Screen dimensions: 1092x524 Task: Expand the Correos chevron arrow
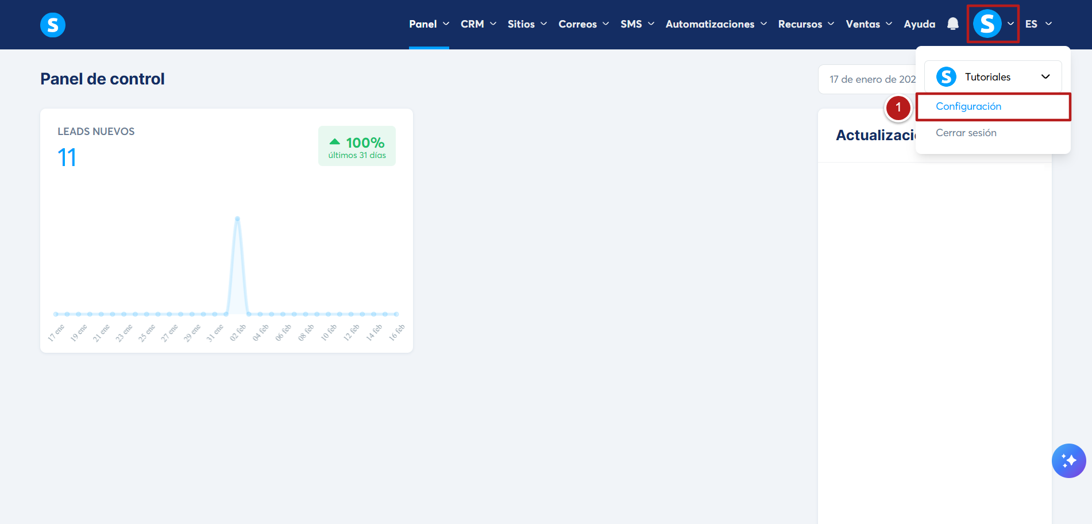[605, 24]
